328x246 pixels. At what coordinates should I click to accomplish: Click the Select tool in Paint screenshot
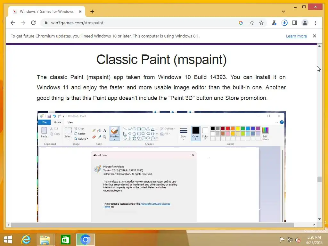click(x=68, y=133)
